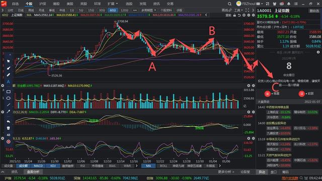Open the list menu icon in title bar

[296, 4]
